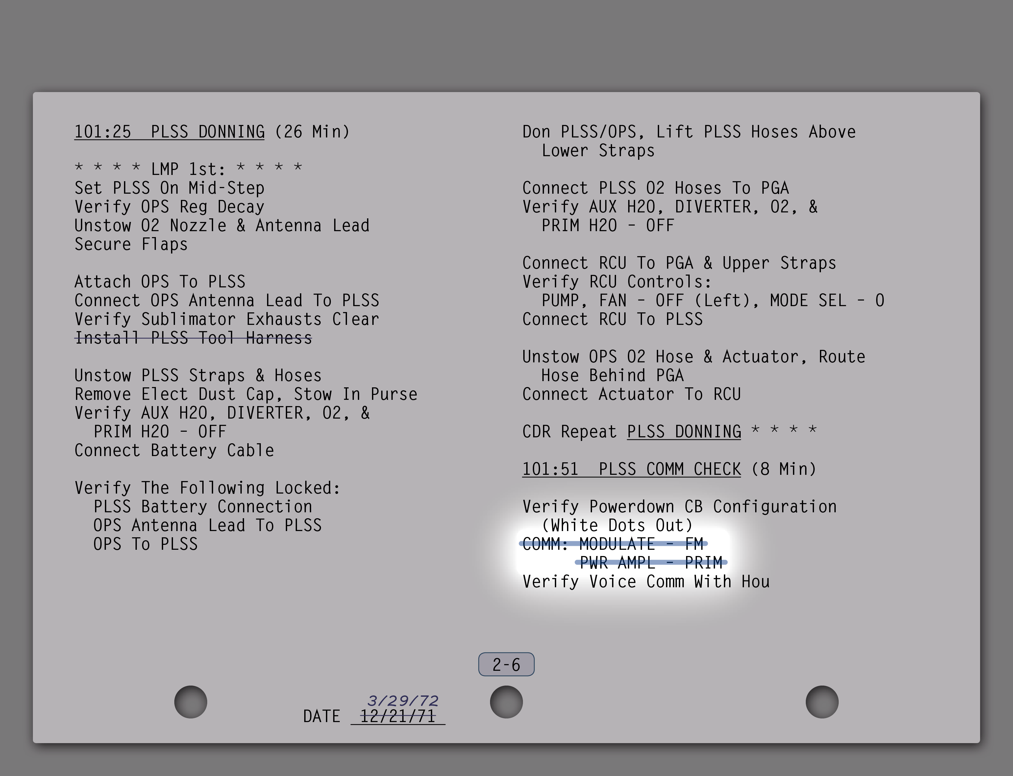Click the 101:51 PLSS COMM CHECK heading
The width and height of the screenshot is (1013, 776).
pyautogui.click(x=631, y=469)
